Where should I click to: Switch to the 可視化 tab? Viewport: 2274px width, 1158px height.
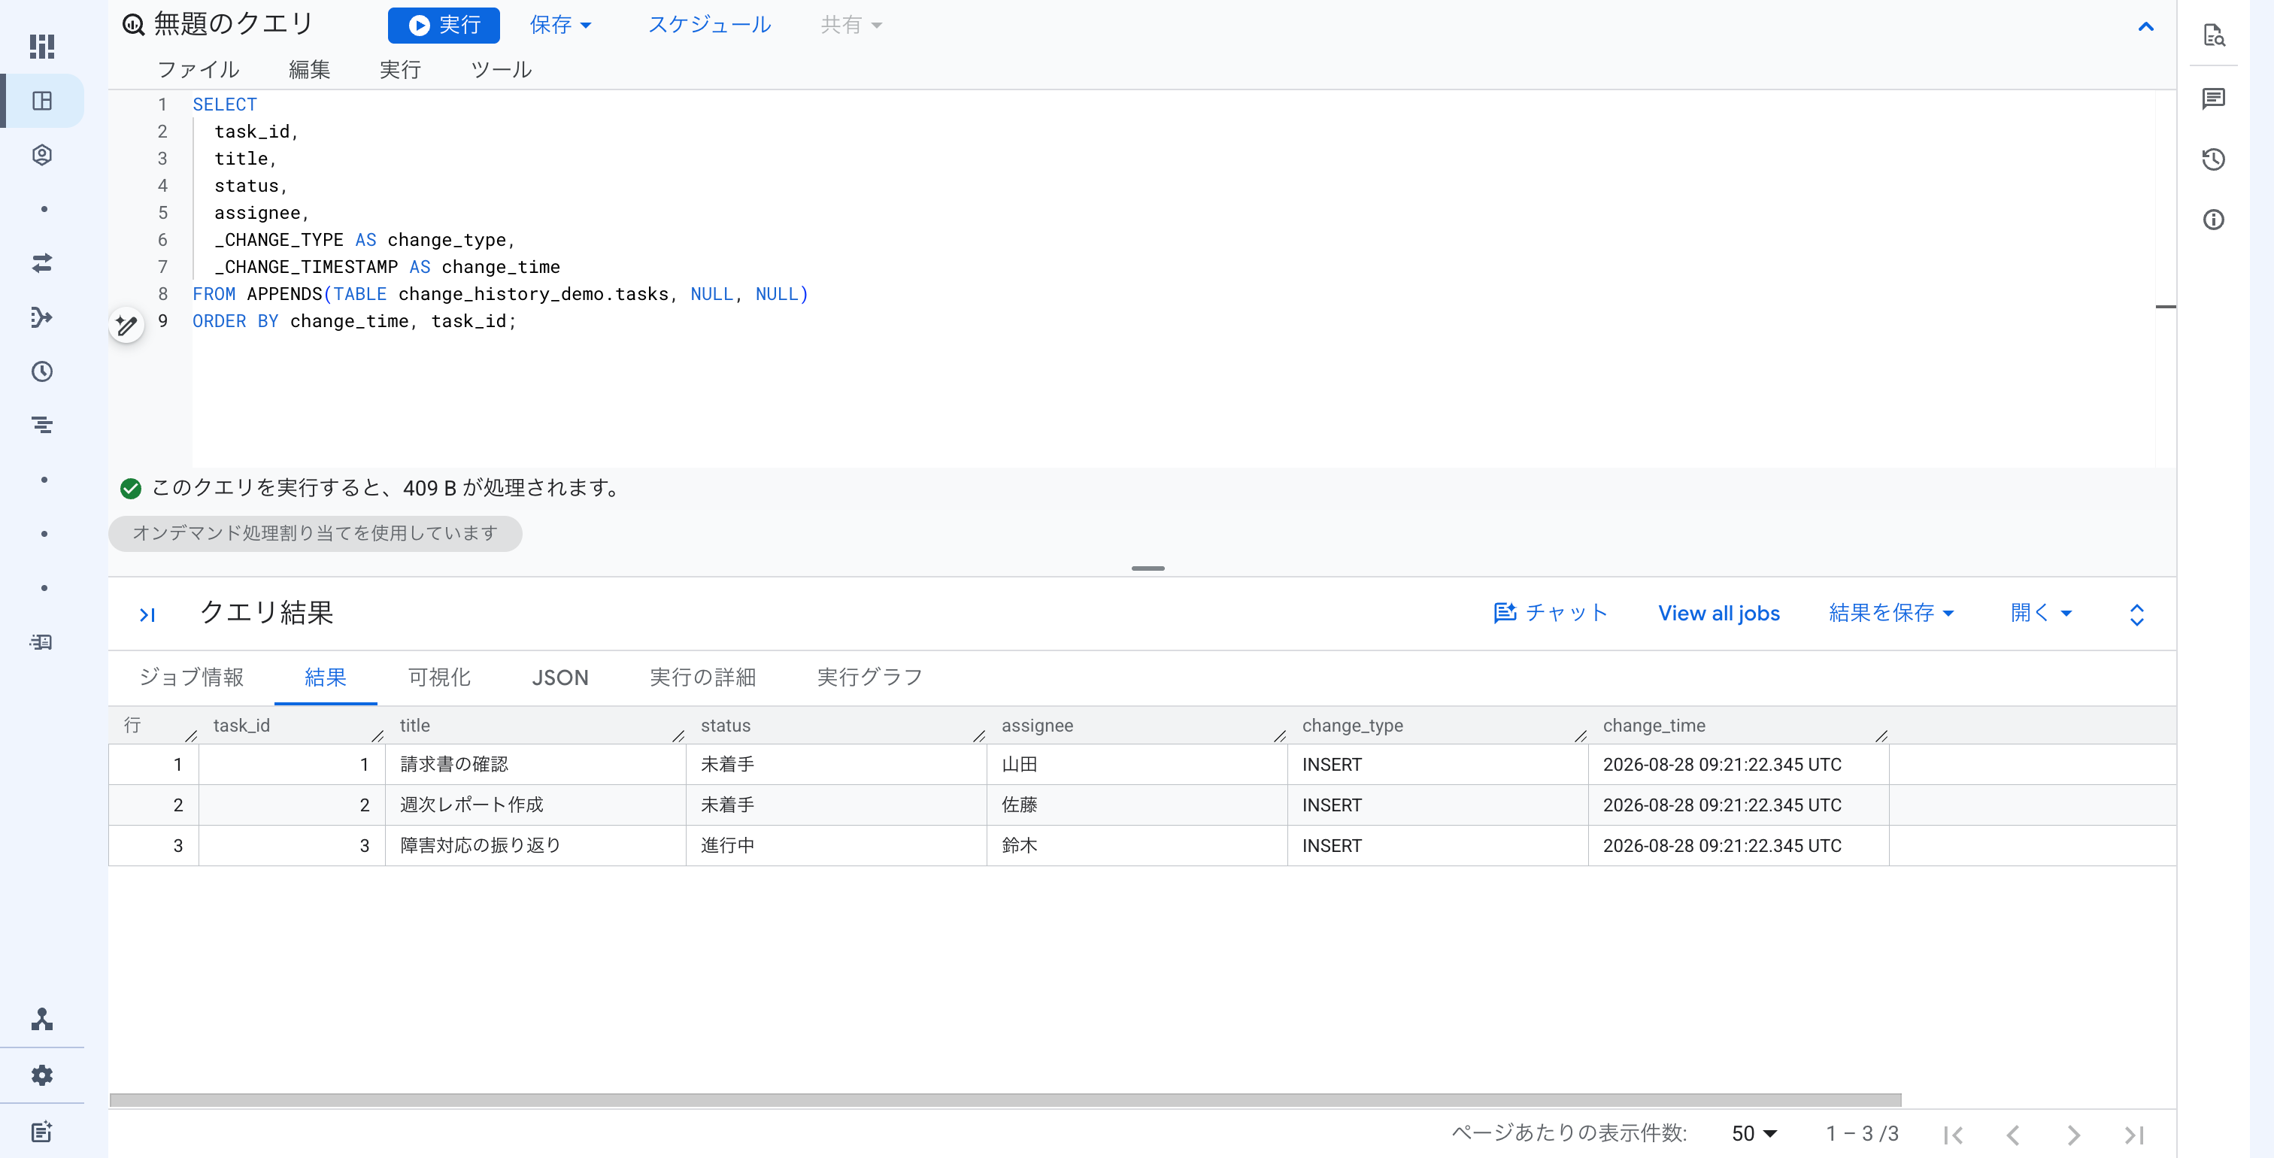click(x=438, y=677)
